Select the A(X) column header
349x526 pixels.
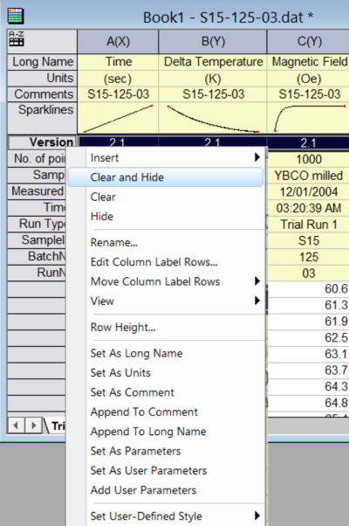pyautogui.click(x=118, y=42)
